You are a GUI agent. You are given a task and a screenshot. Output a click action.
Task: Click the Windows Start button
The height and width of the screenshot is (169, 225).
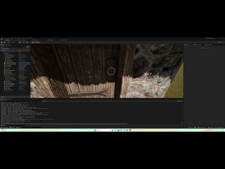pos(95,130)
